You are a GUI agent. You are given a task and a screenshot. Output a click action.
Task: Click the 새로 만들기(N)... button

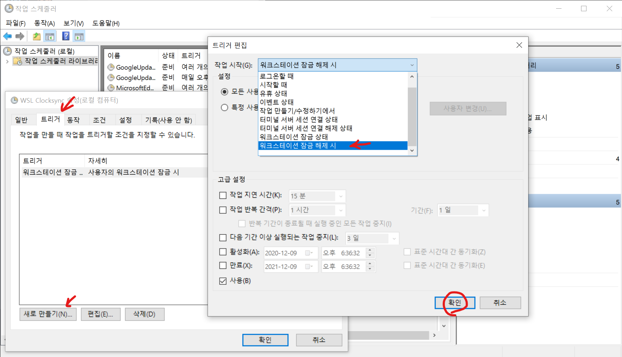click(48, 314)
